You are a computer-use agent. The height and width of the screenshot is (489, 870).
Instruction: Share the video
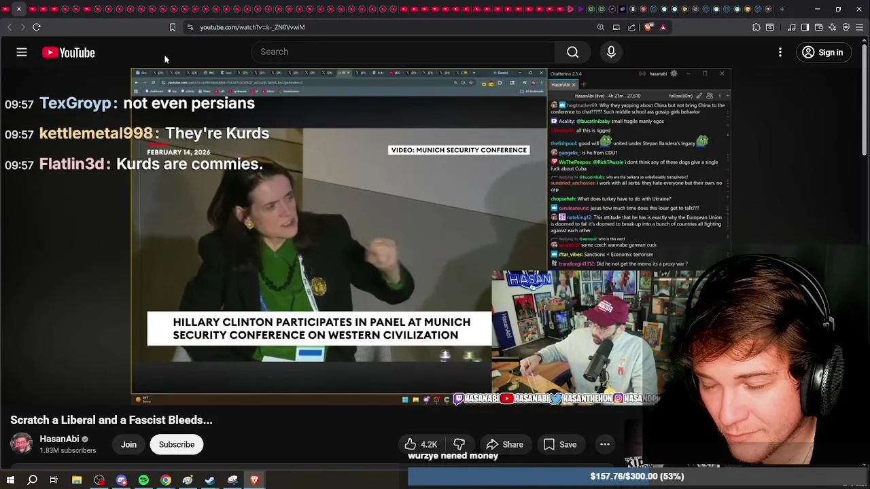[x=504, y=445]
